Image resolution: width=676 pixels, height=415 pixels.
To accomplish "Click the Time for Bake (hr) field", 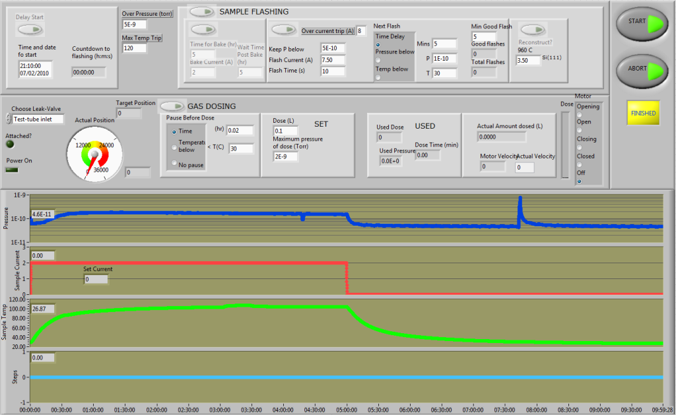I will coord(203,54).
